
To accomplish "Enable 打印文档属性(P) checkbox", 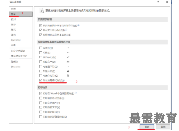I will coord(41,103).
